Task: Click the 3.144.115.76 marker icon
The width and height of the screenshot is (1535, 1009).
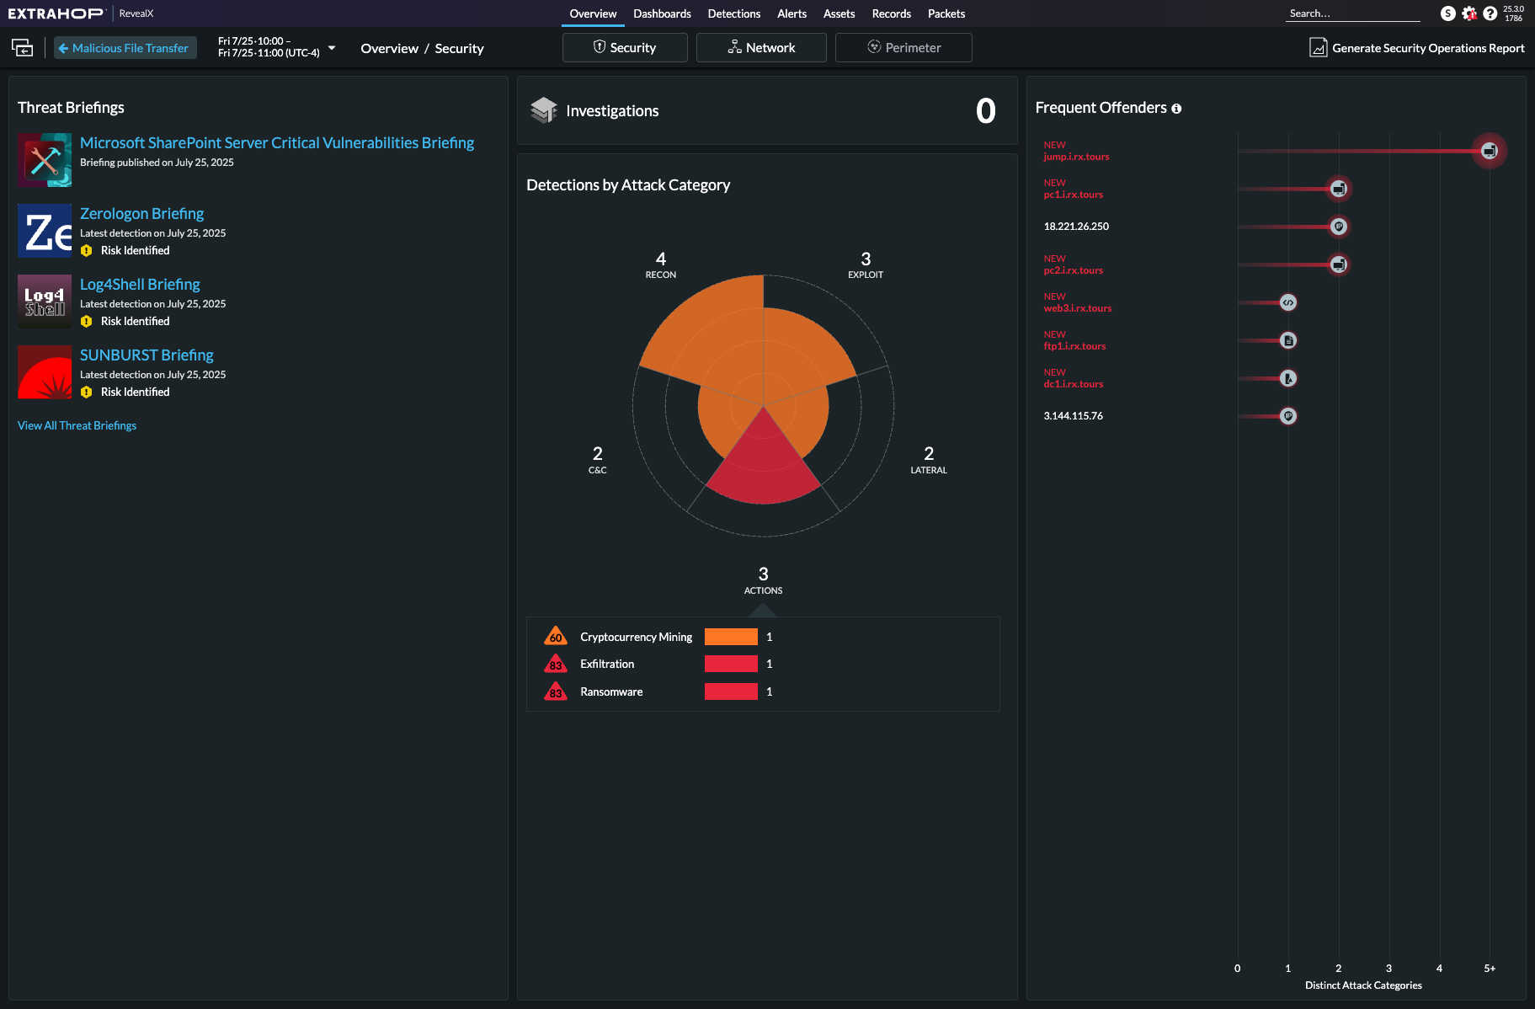Action: click(x=1288, y=416)
